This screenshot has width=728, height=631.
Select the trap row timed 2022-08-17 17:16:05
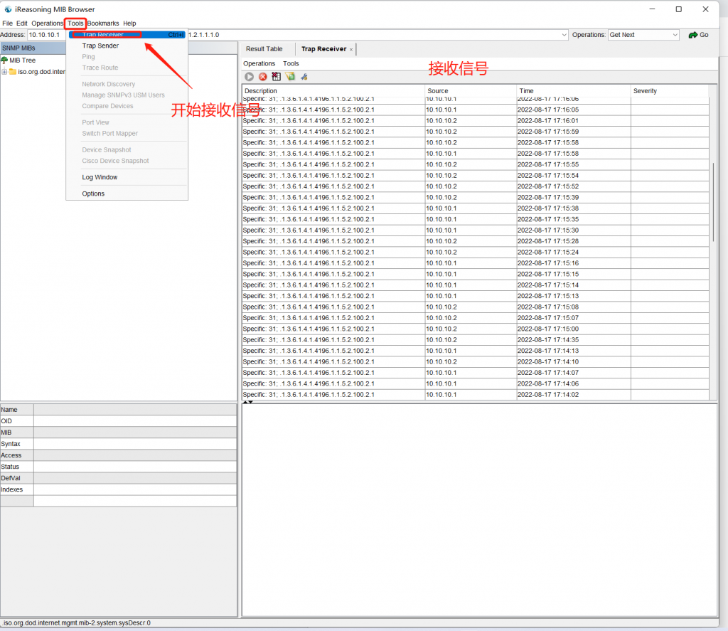point(476,110)
